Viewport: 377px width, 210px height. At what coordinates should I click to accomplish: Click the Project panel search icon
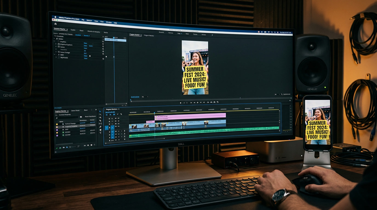[57, 118]
